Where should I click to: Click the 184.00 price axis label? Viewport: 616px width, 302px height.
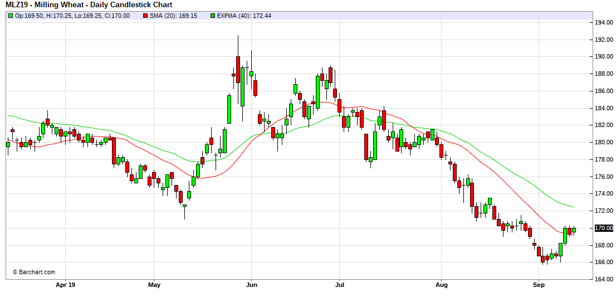coord(604,108)
